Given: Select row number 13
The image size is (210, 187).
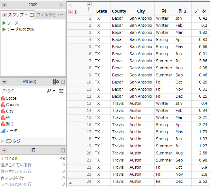Looking at the screenshot, I should pyautogui.click(x=80, y=103).
